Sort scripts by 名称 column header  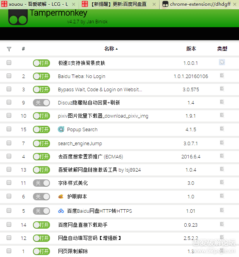pos(111,49)
